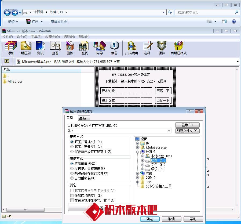The image size is (241, 224).
Task: Open the 文件(F) menu
Action: point(8,37)
